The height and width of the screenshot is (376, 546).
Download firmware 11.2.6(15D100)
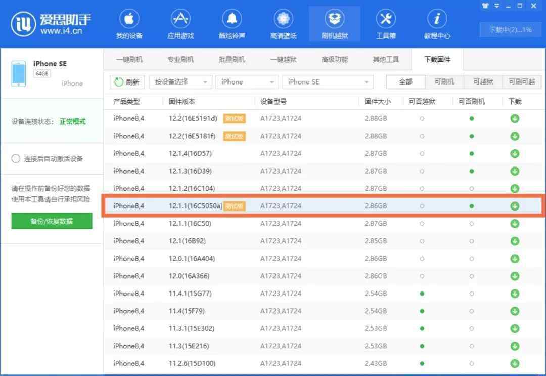tap(515, 363)
